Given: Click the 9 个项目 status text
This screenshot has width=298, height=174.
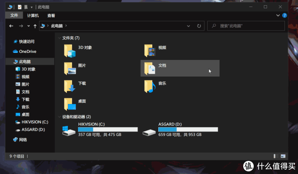Looking at the screenshot, I should click(17, 156).
